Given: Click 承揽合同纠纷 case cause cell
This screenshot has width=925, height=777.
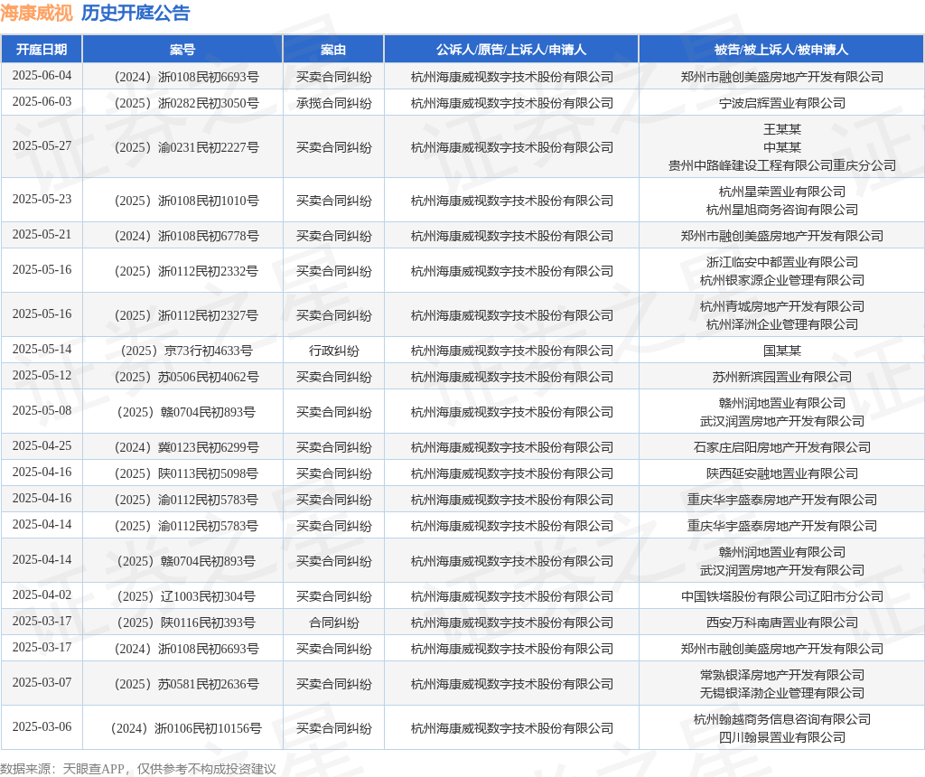Looking at the screenshot, I should click(334, 103).
